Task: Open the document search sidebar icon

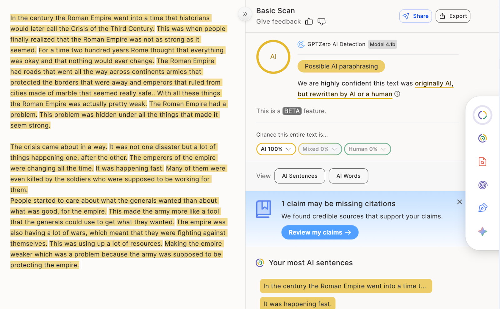Action: [x=482, y=162]
